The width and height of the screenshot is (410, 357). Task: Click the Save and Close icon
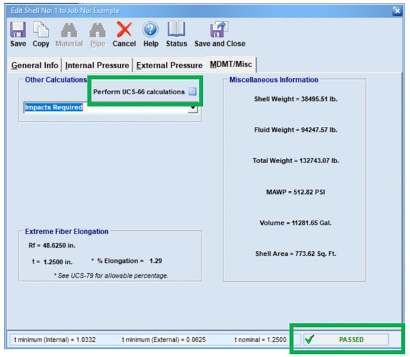(x=219, y=30)
